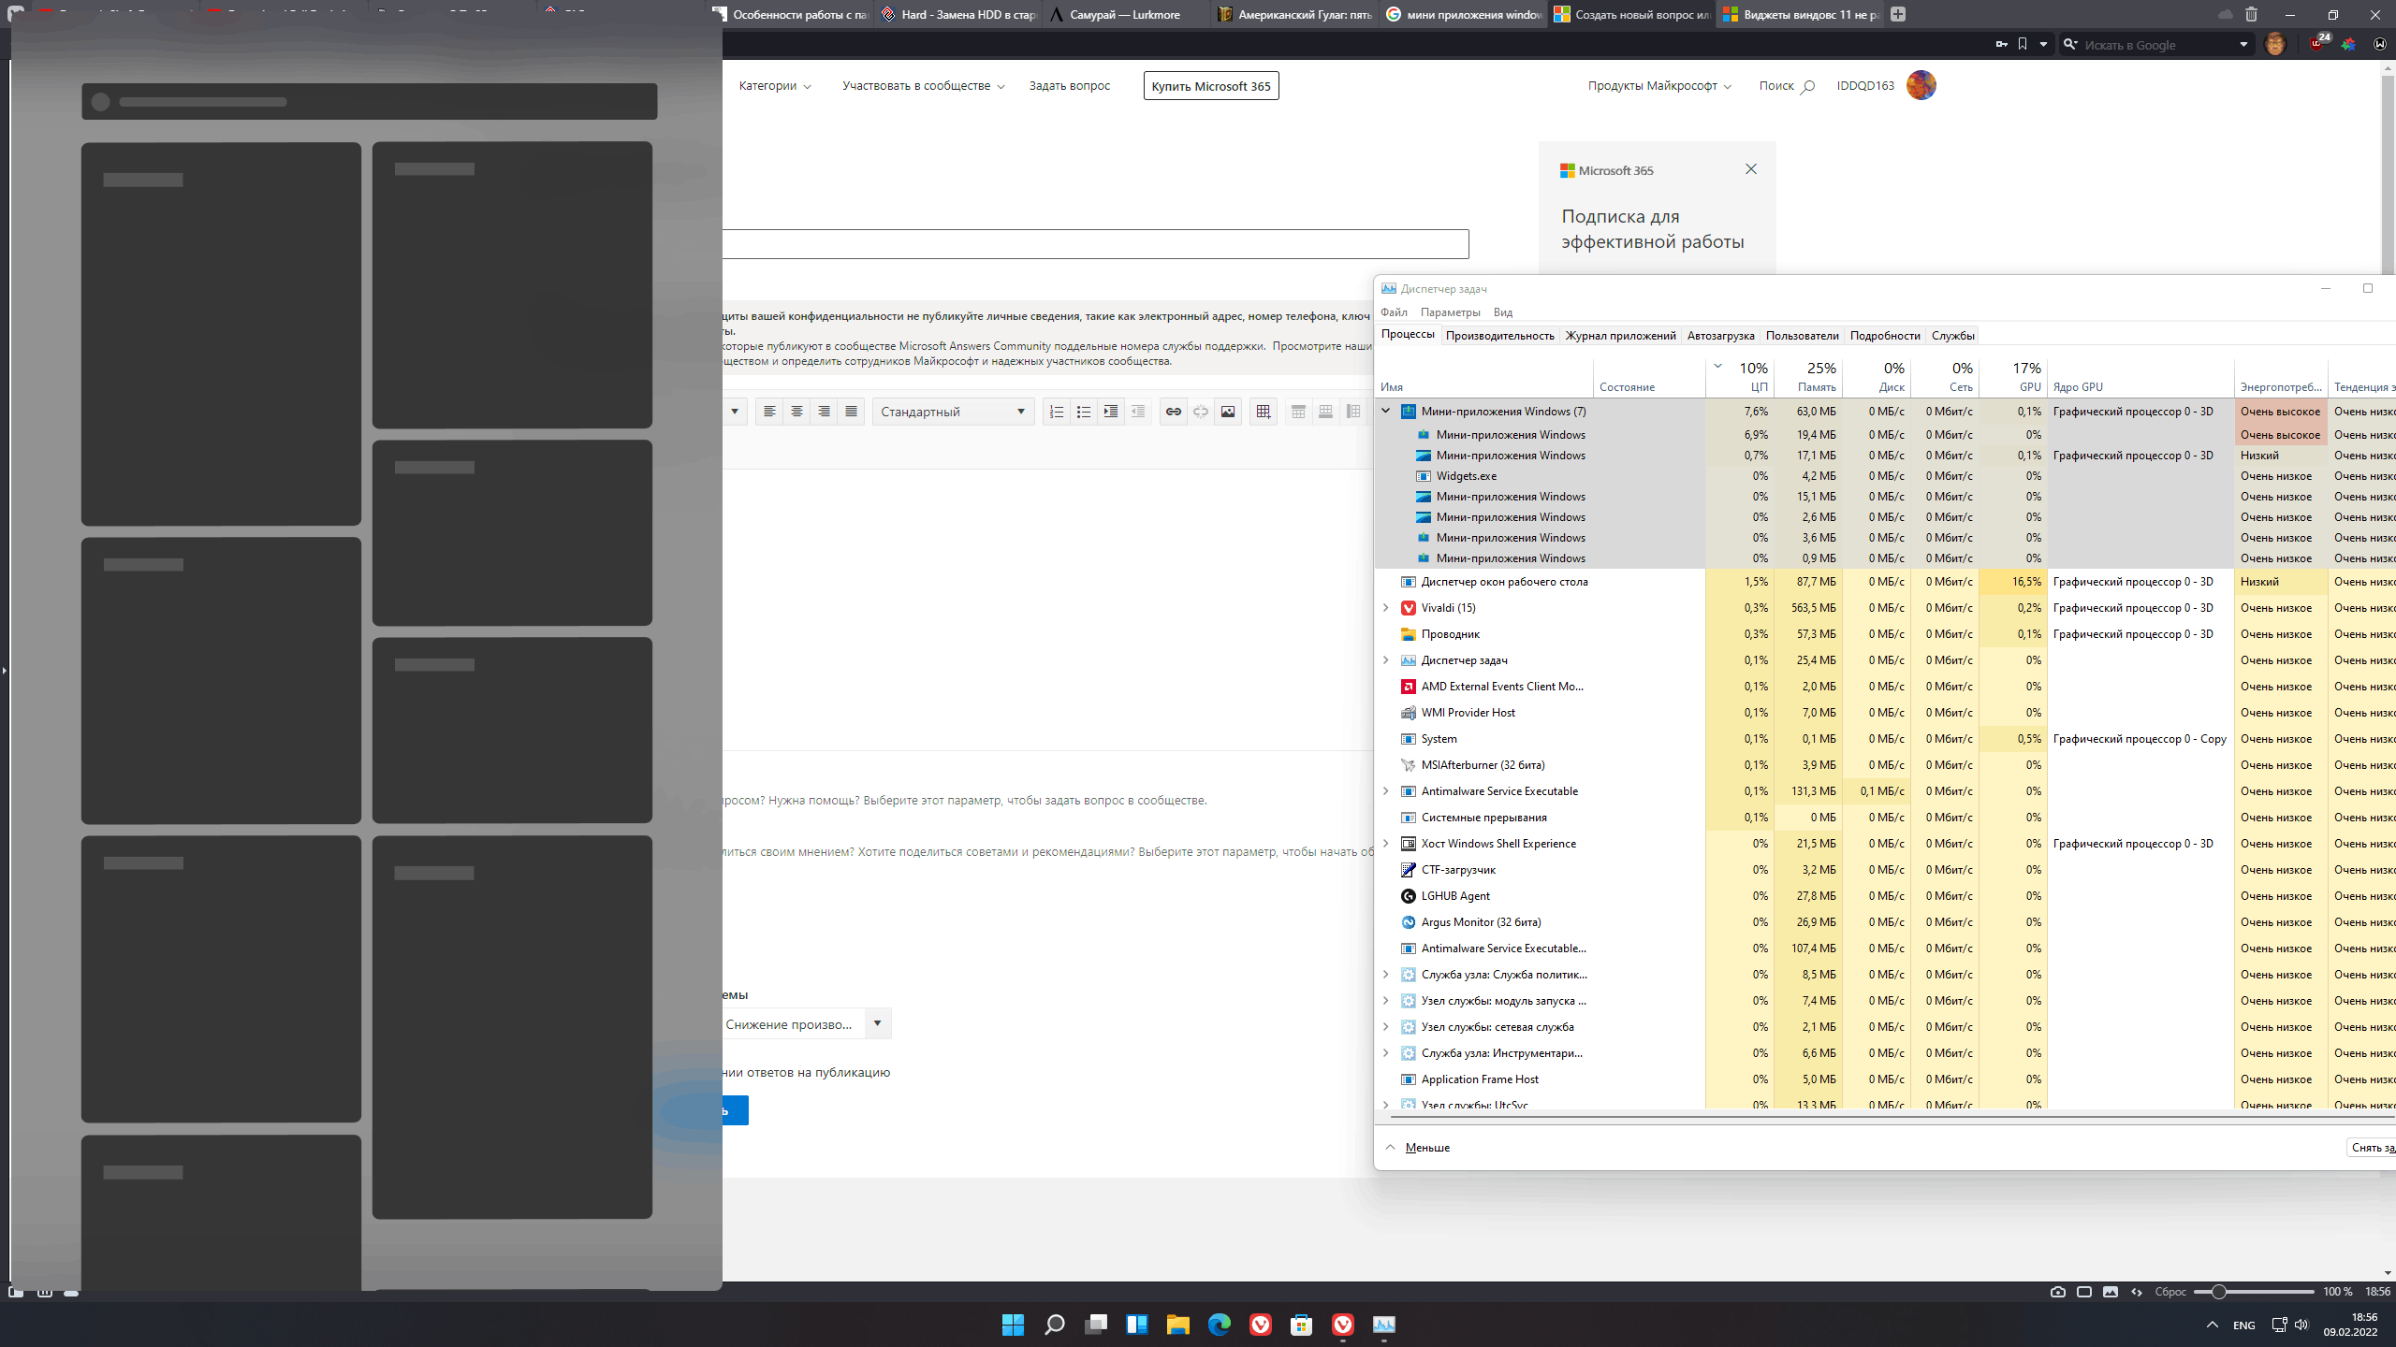Switch to the Производительность tab
2396x1347 pixels.
[1499, 336]
